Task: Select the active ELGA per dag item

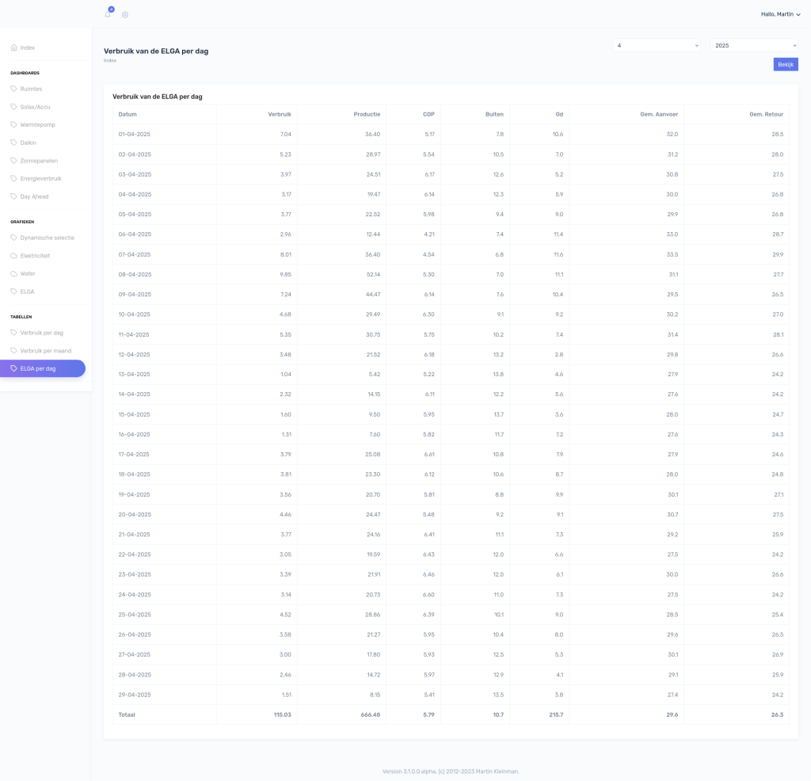Action: coord(43,369)
